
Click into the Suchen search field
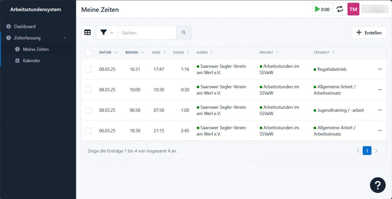(147, 32)
